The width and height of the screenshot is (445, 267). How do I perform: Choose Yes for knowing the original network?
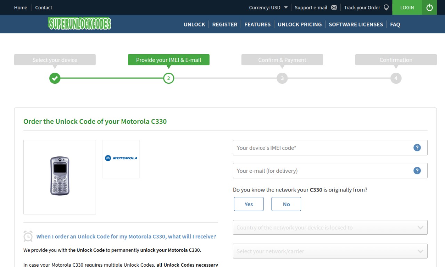point(249,204)
